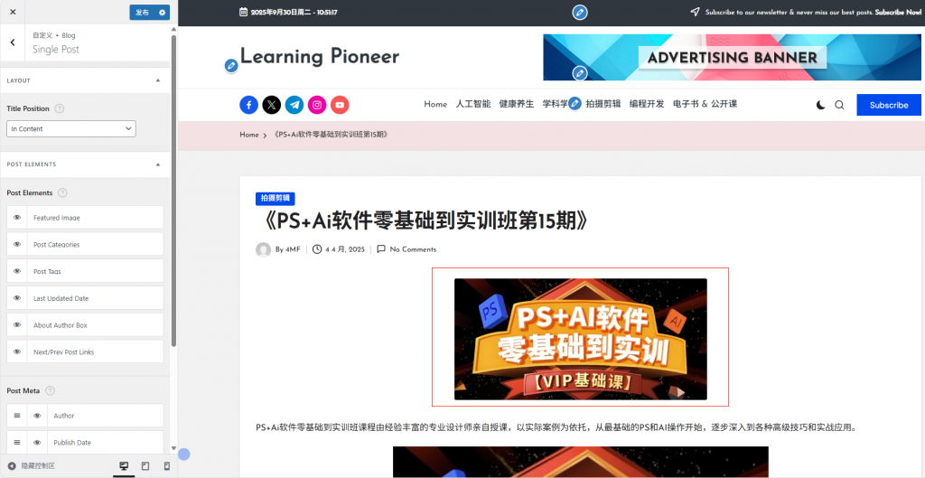Open the 人工智能 menu item
The height and width of the screenshot is (478, 925).
pos(473,104)
